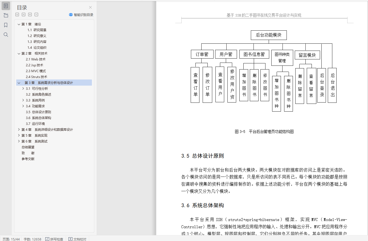Jump to 1.1 研究背景 in outline
368x241 pixels.
pos(37,30)
